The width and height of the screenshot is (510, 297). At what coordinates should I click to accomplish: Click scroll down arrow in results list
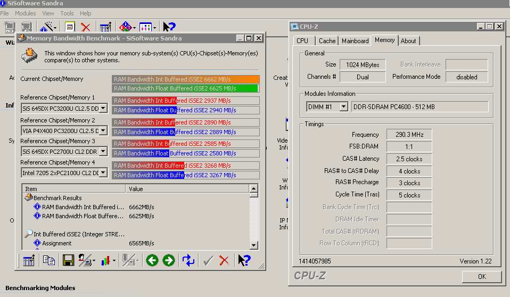[x=254, y=245]
